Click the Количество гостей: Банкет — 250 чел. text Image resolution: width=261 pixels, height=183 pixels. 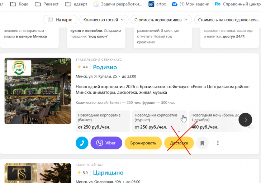tap(125, 103)
